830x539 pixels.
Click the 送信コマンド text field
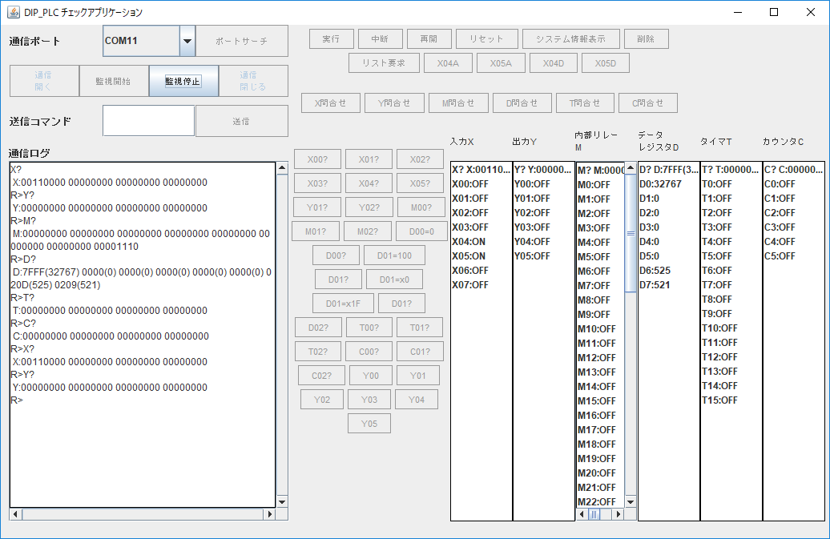tap(148, 121)
